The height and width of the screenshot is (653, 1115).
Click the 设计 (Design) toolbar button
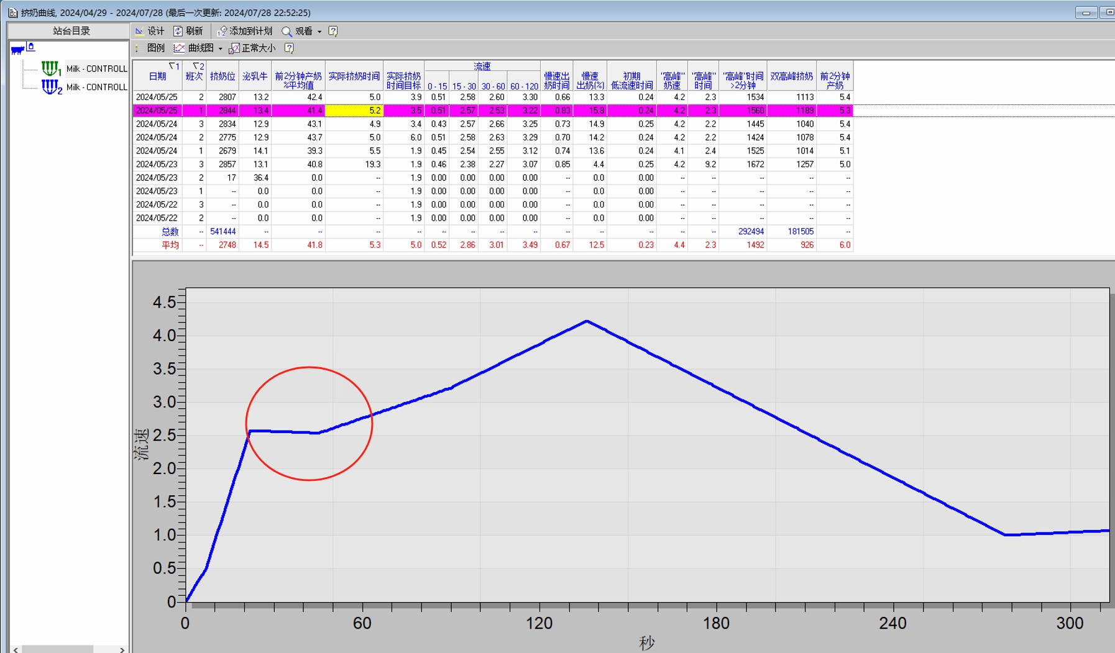click(150, 31)
